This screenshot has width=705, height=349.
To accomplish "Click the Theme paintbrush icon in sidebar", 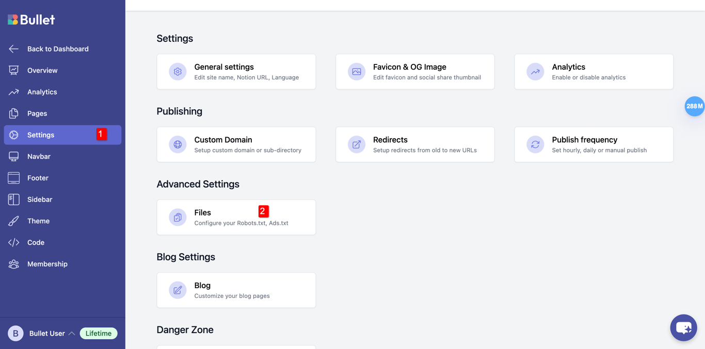I will (x=14, y=221).
